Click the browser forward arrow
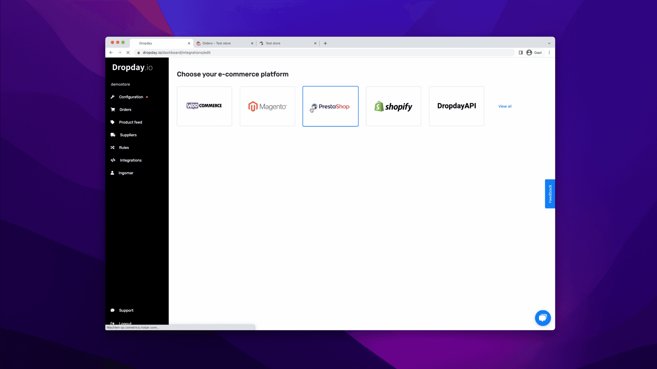 click(120, 53)
